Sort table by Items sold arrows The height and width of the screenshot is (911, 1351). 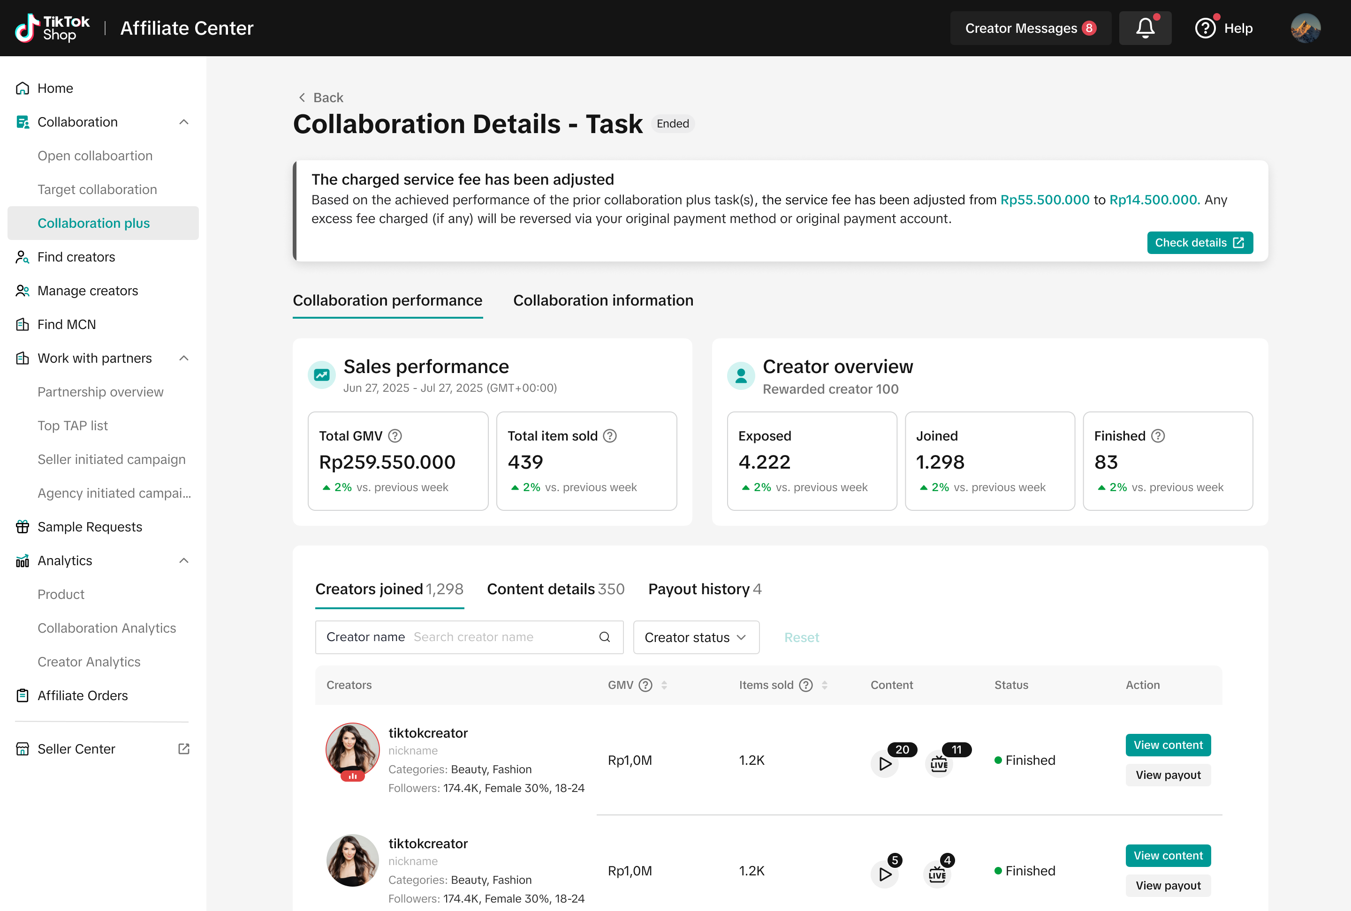tap(824, 685)
